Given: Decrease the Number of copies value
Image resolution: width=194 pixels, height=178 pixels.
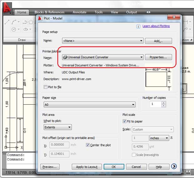Looking at the screenshot, I should [x=163, y=106].
